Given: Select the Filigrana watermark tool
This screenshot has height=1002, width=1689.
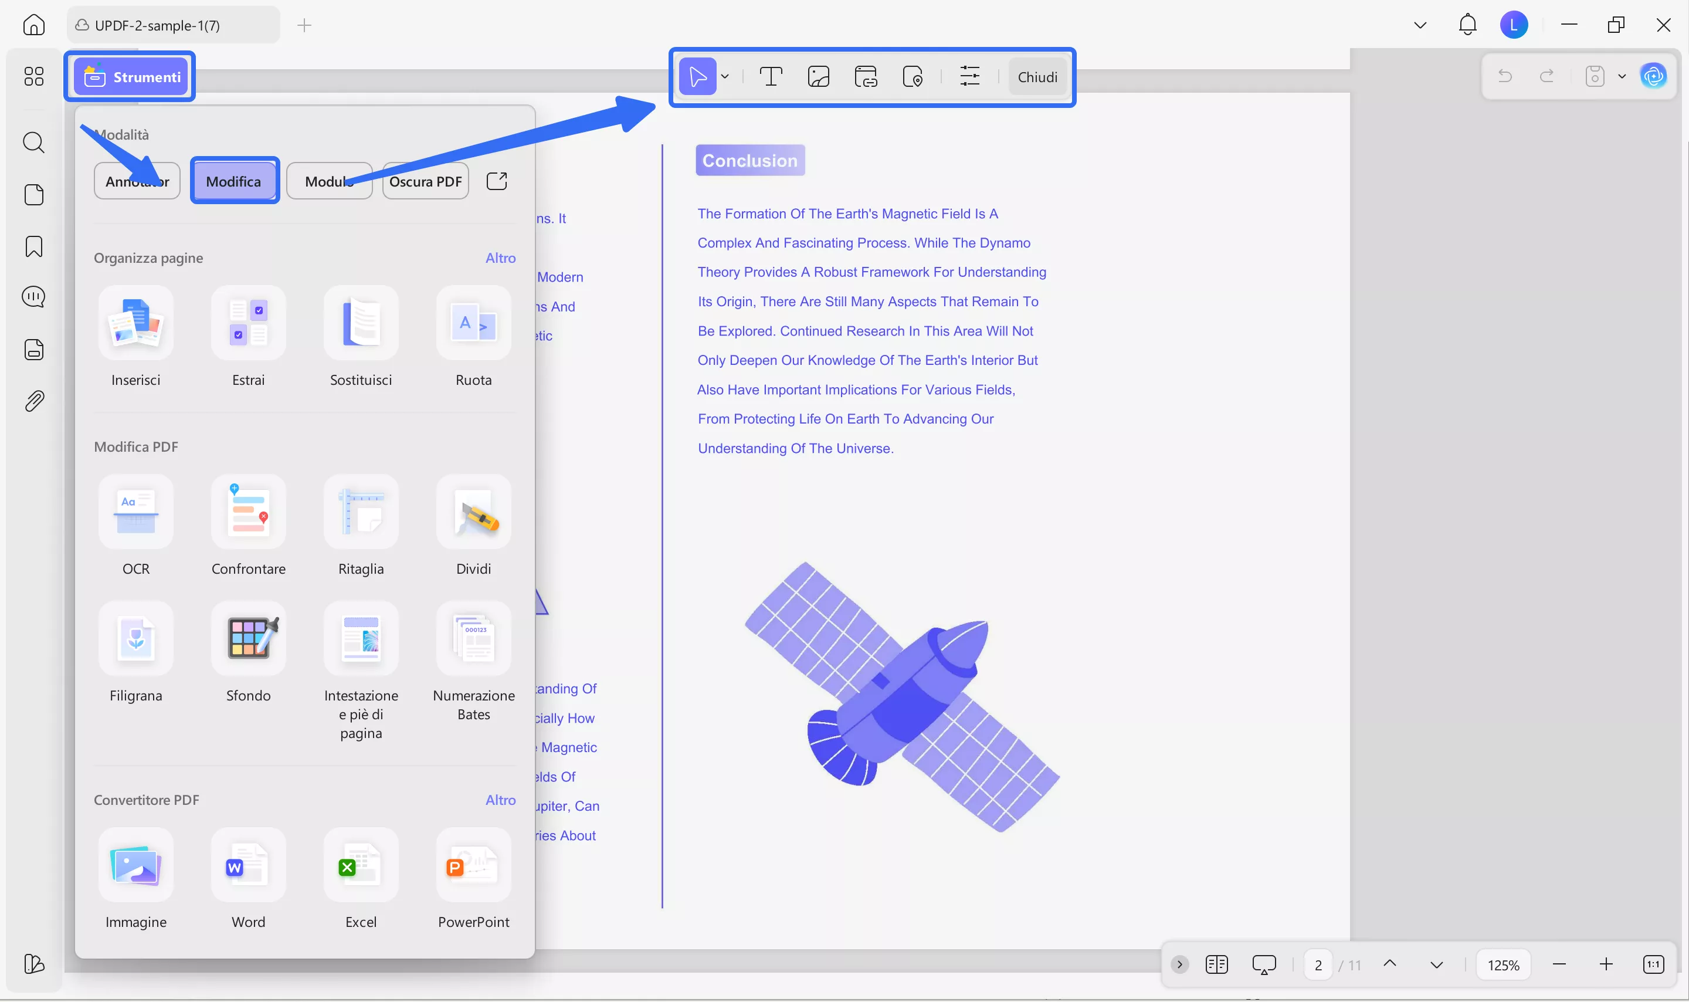Looking at the screenshot, I should pos(135,652).
